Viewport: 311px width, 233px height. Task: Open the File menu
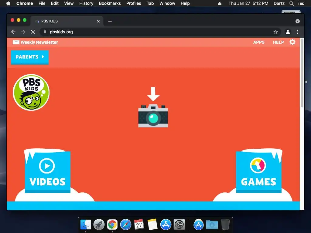42,3
